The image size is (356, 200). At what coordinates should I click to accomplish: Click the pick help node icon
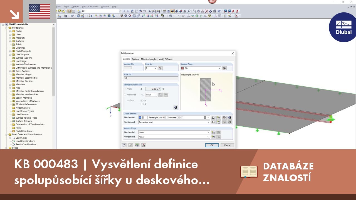(x=160, y=95)
